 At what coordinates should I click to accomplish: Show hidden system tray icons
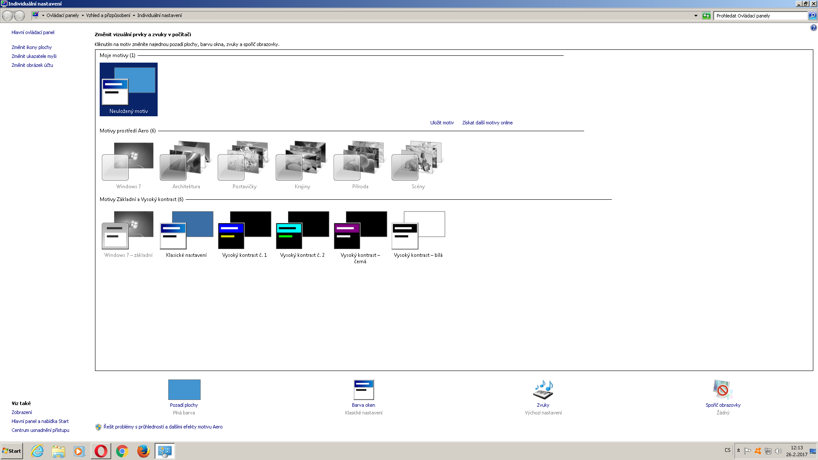pos(738,451)
